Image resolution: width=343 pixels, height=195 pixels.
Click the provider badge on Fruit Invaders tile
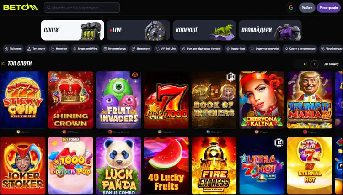(135, 74)
